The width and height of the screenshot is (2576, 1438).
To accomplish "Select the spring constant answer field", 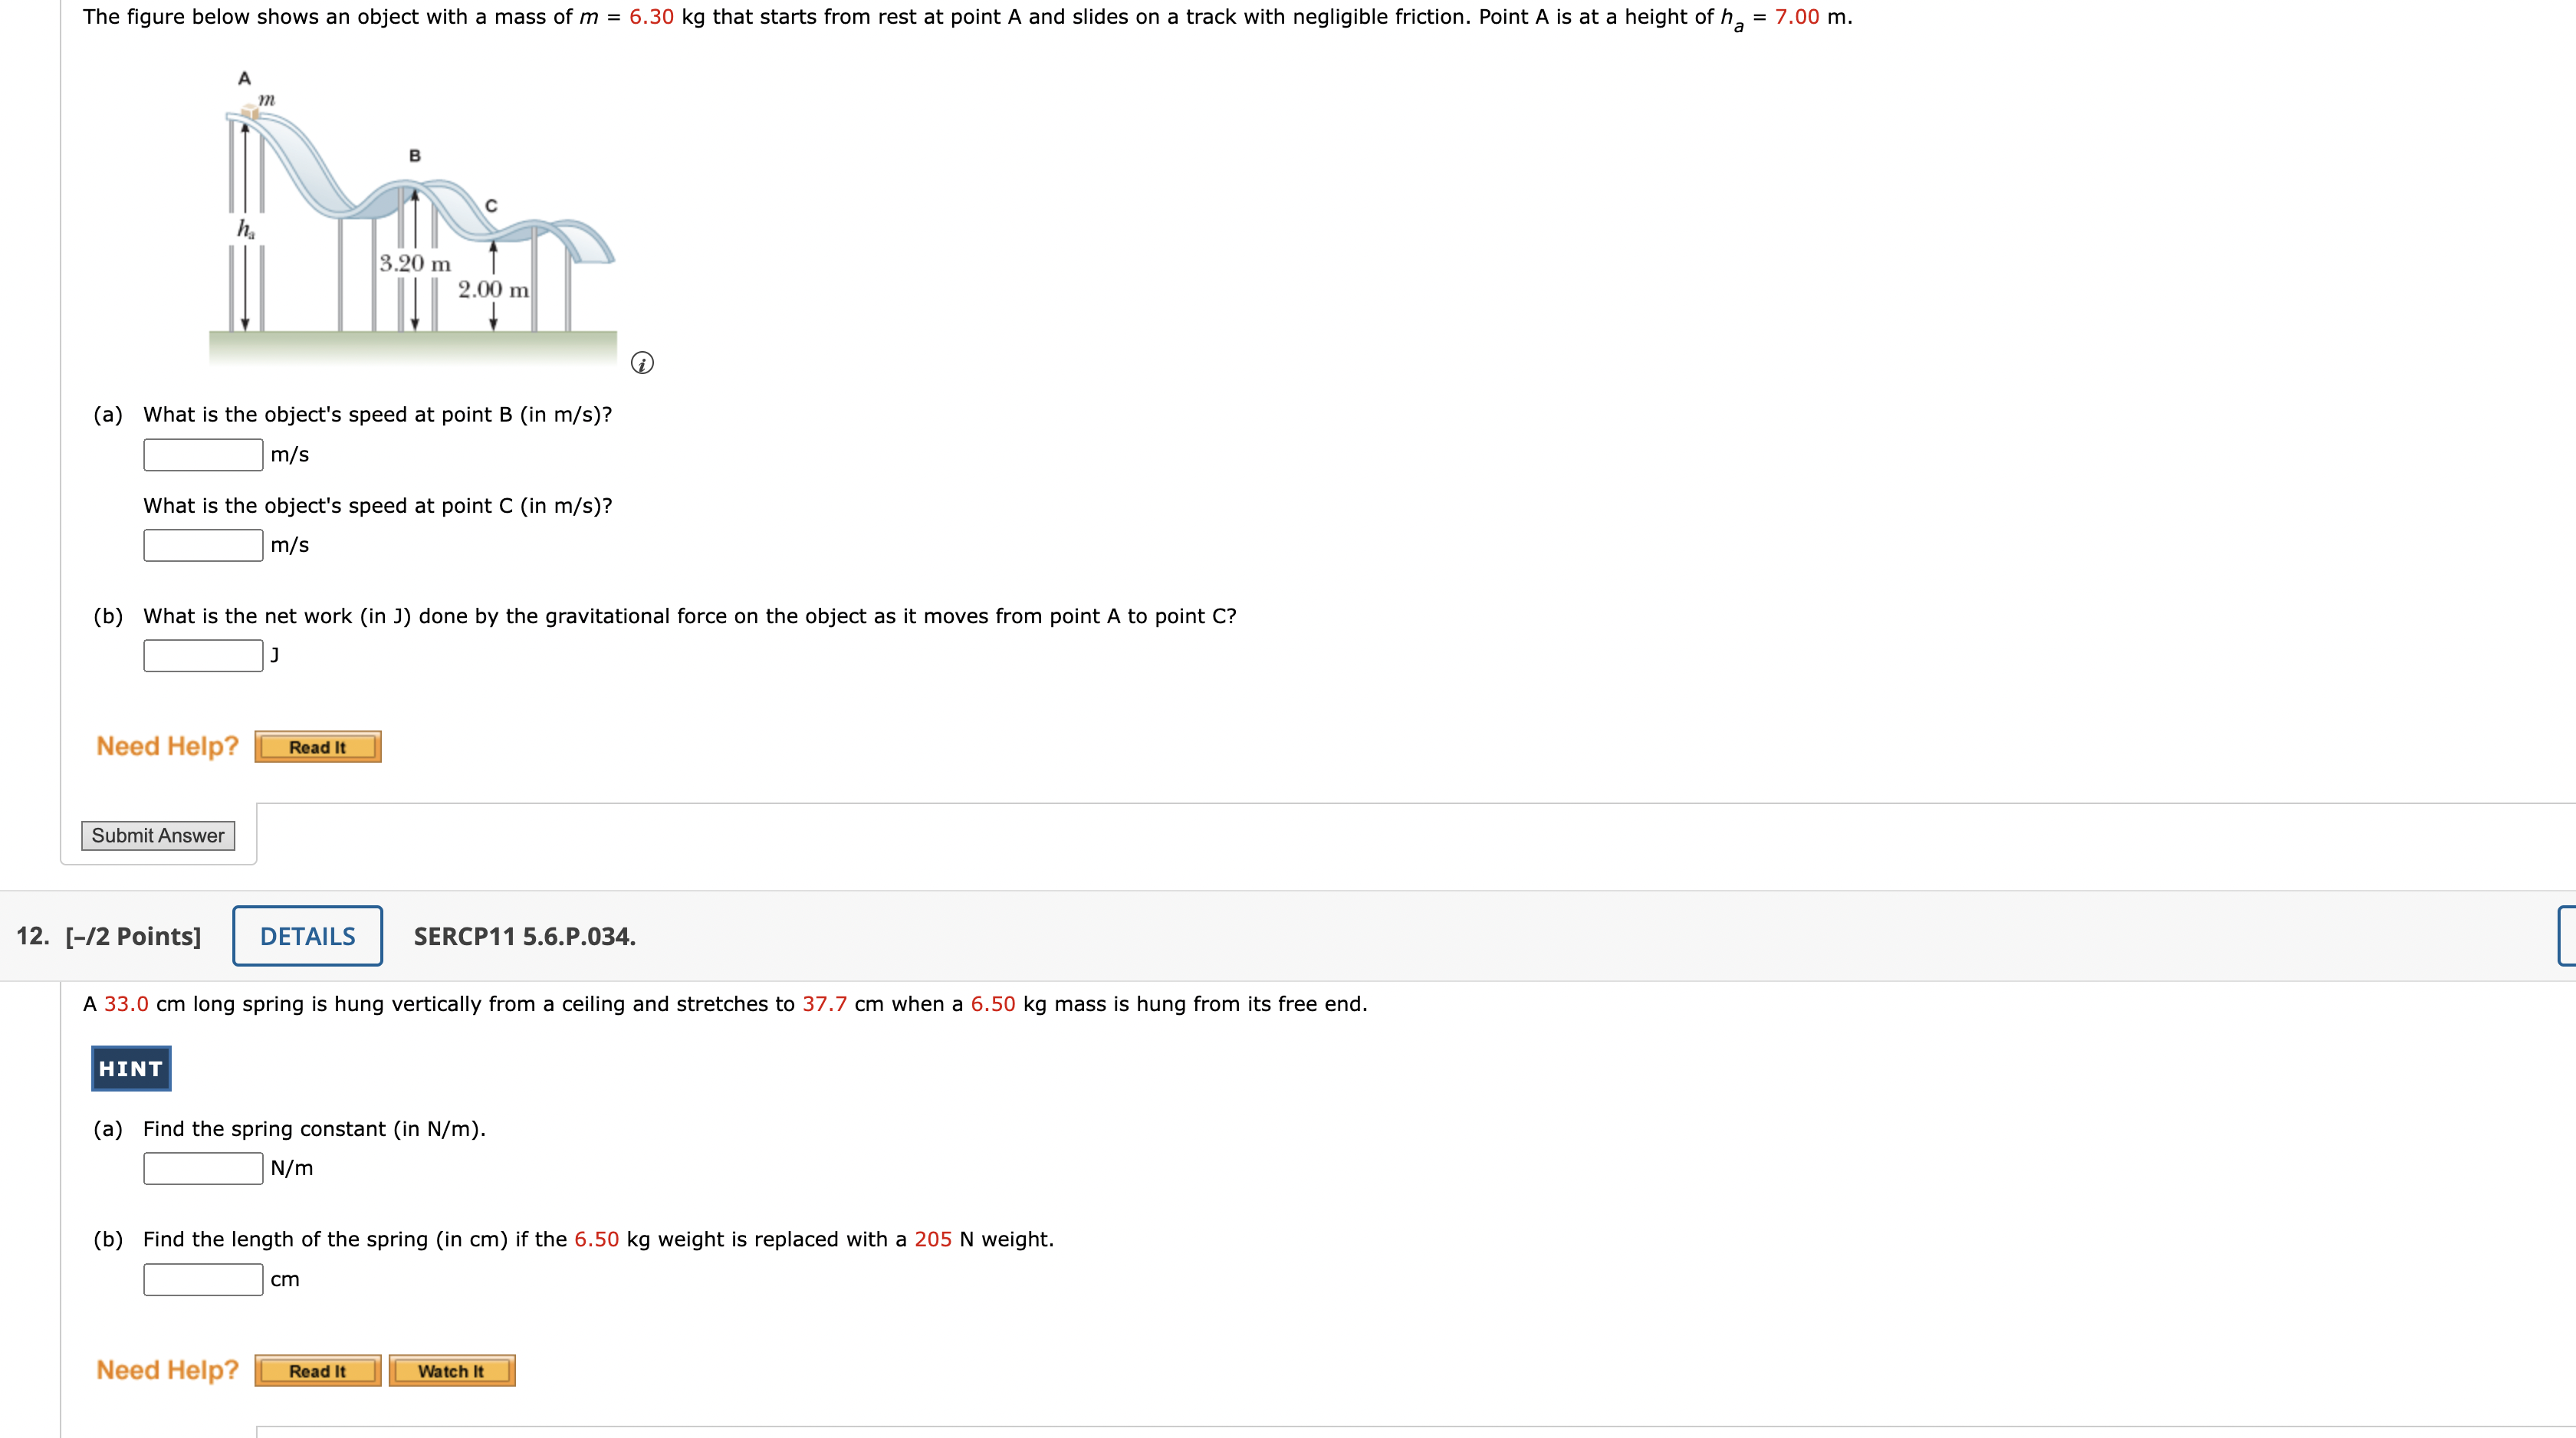I will (202, 1167).
